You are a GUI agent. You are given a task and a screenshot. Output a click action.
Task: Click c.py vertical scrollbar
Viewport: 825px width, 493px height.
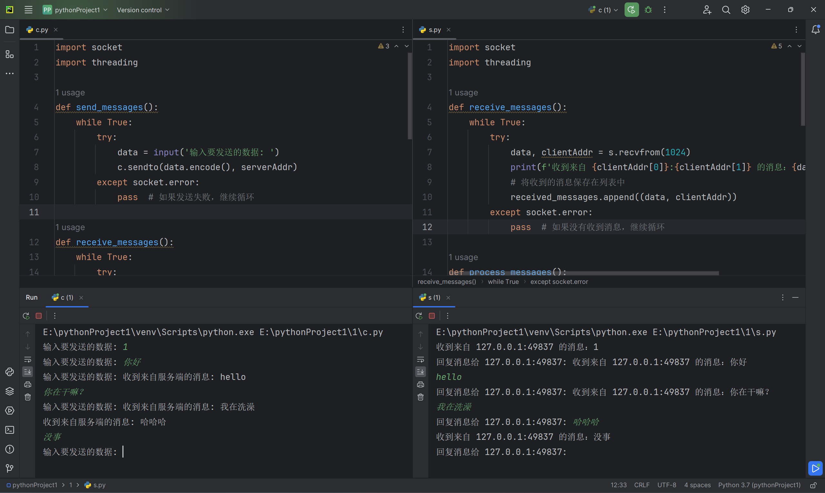coord(410,96)
